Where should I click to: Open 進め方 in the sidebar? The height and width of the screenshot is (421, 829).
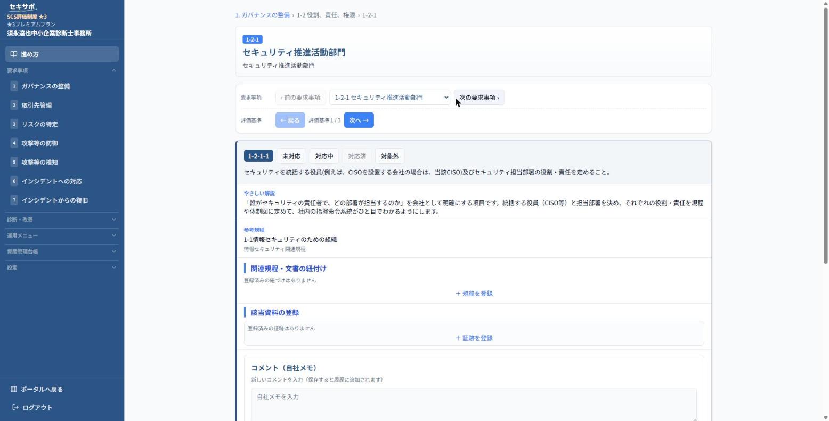(62, 54)
